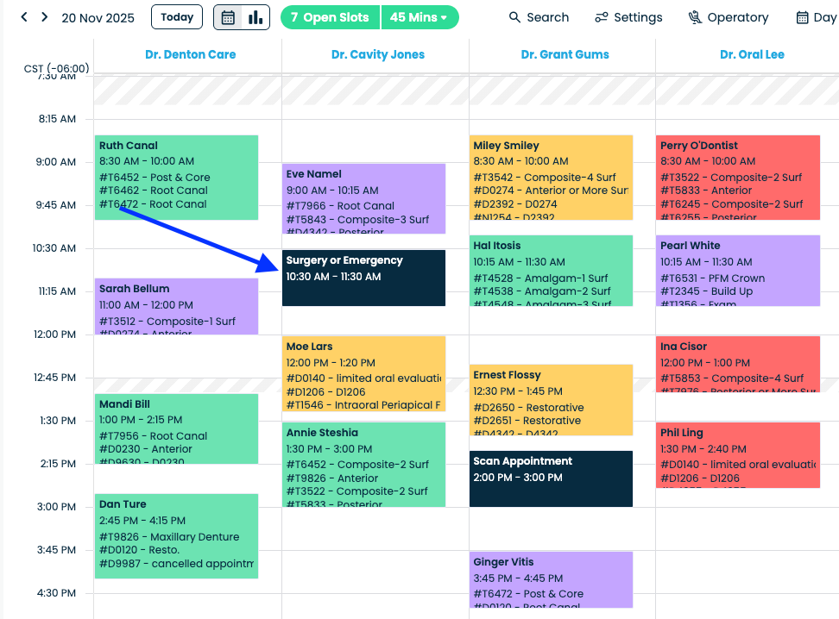
Task: Select Perry O'Dontist's red appointment card
Action: click(x=737, y=177)
